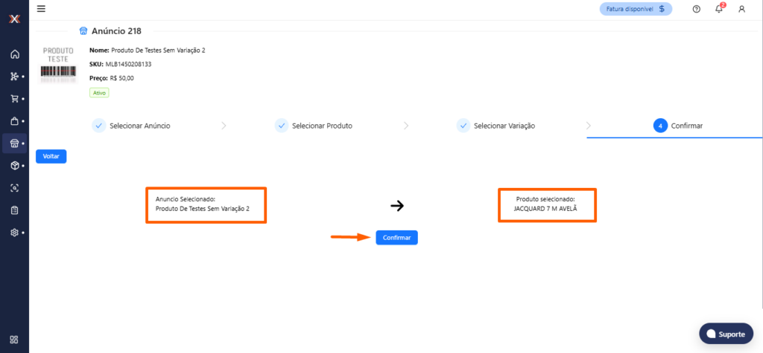The width and height of the screenshot is (763, 353).
Task: Open the settings gear in sidebar
Action: [14, 233]
